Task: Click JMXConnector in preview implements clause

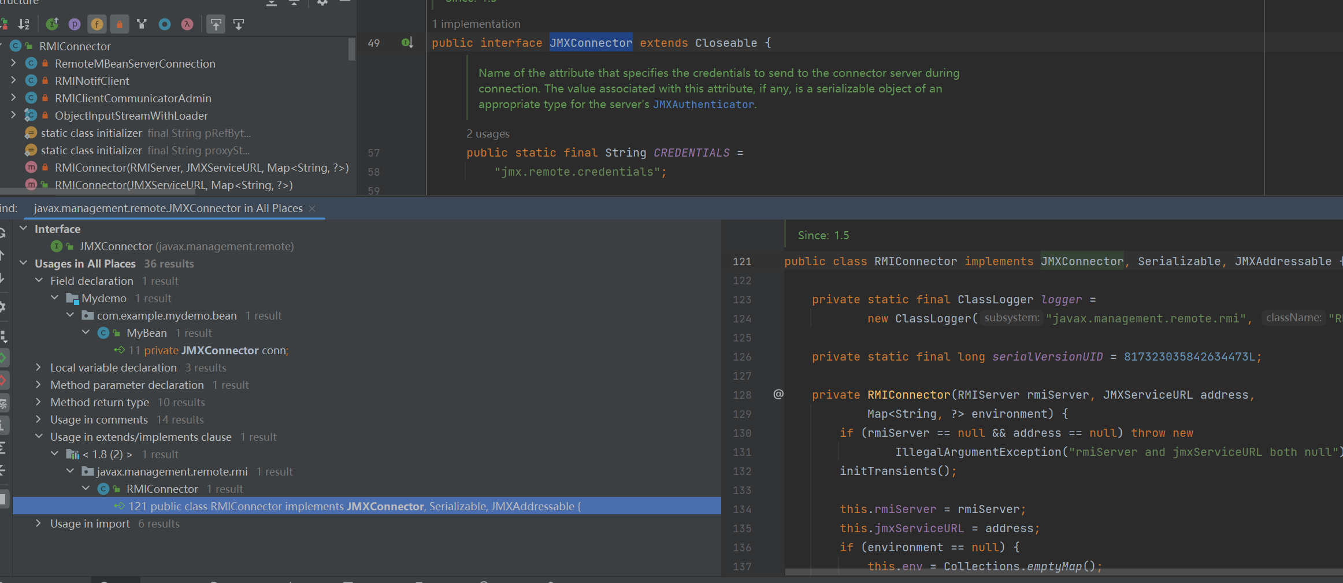Action: click(x=1082, y=261)
